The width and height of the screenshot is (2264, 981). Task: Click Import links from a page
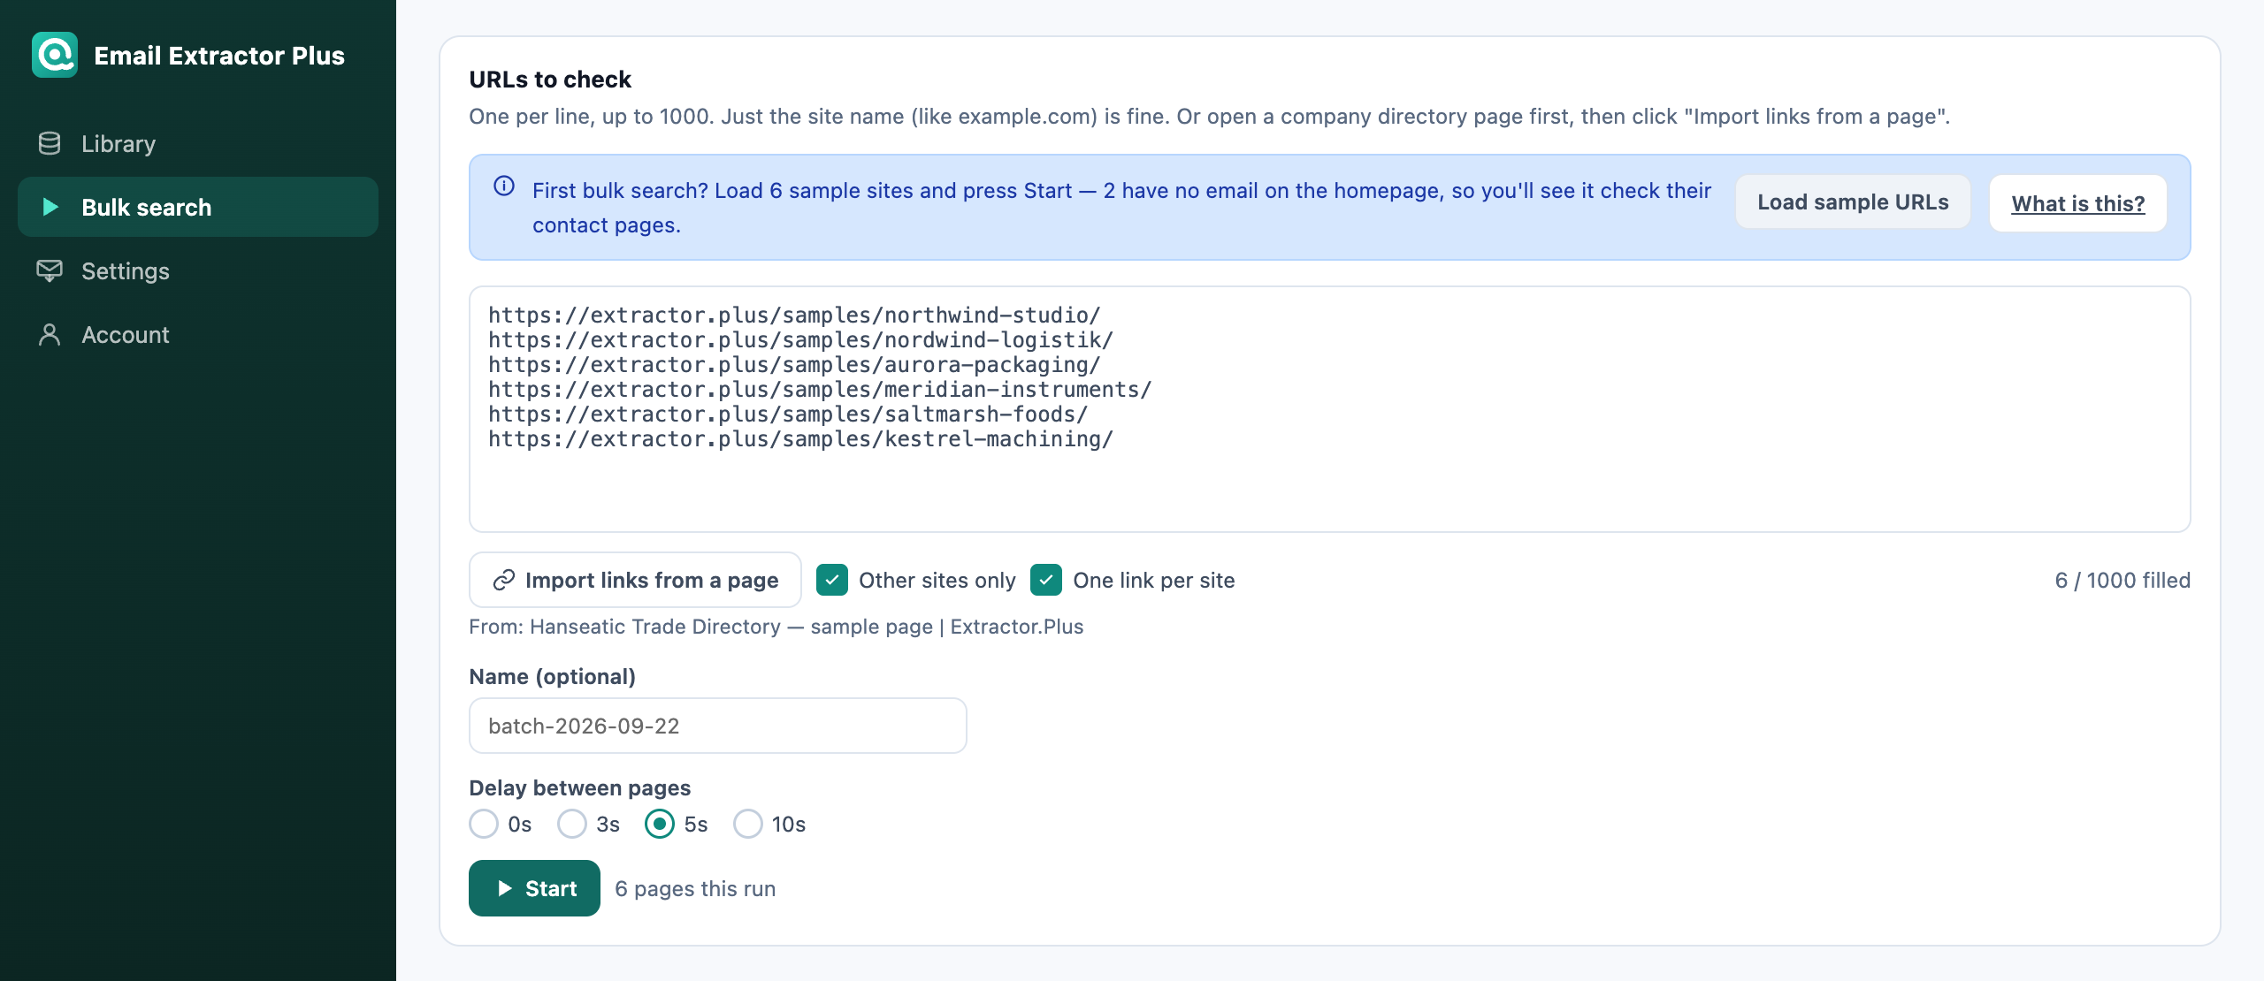point(635,580)
